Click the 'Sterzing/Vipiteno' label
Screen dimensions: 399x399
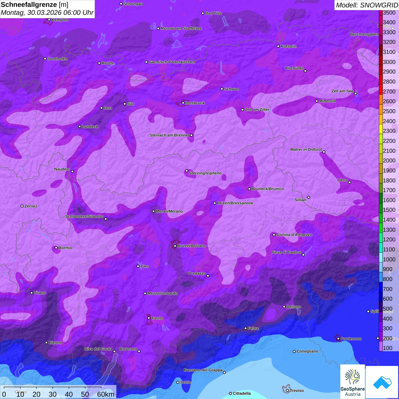[x=205, y=173]
